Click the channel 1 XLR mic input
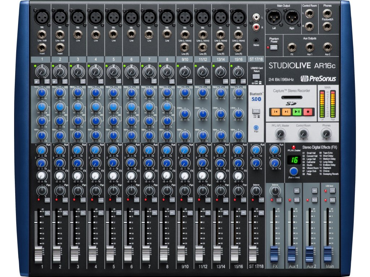Screen dimensions: 370x277 click(42, 17)
